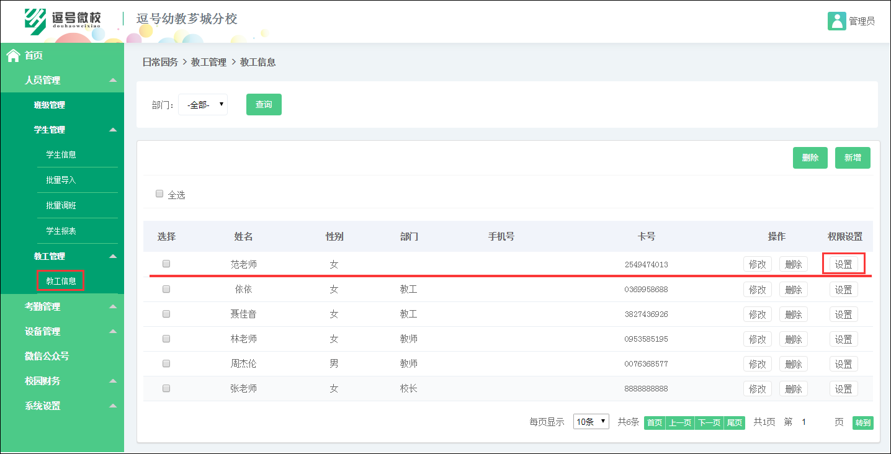Check the 全选 select-all checkbox
The image size is (891, 454).
tap(159, 194)
